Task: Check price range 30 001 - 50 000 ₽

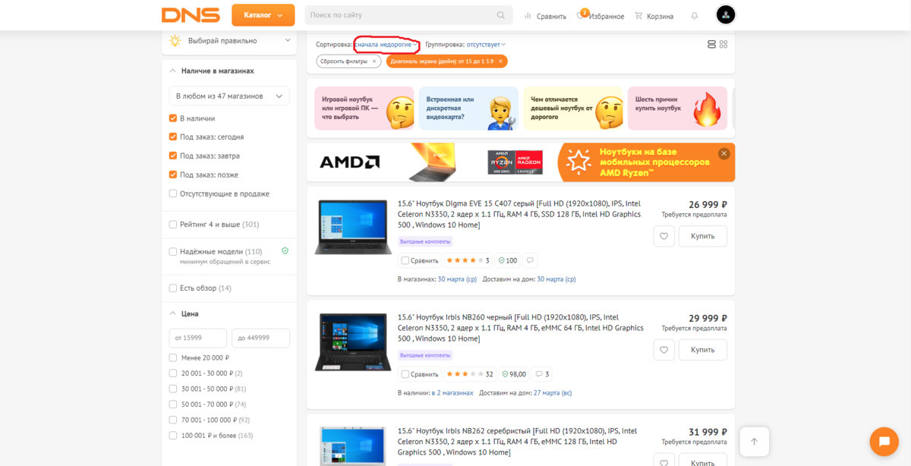Action: [x=173, y=389]
